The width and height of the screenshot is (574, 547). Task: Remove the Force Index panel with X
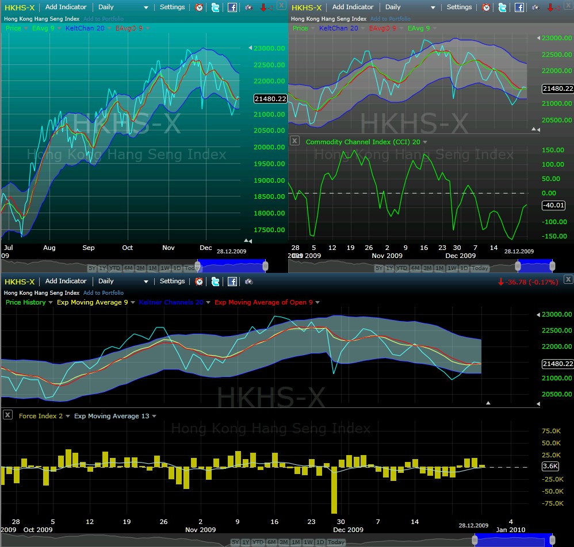(x=7, y=415)
